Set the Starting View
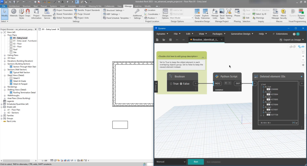The image size is (307, 166). (229, 14)
